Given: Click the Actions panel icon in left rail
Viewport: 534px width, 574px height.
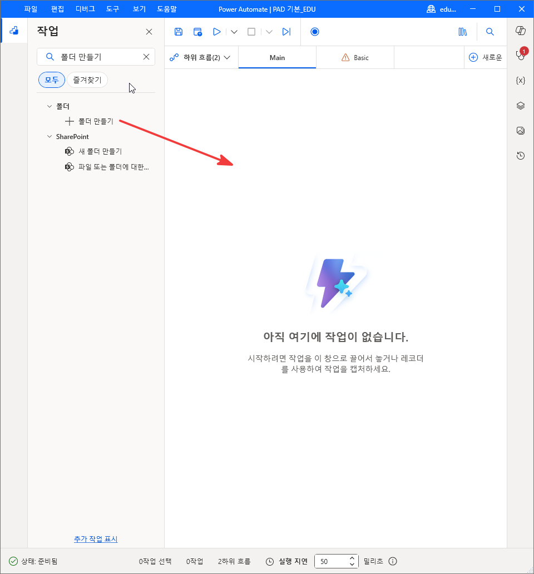Looking at the screenshot, I should [14, 31].
